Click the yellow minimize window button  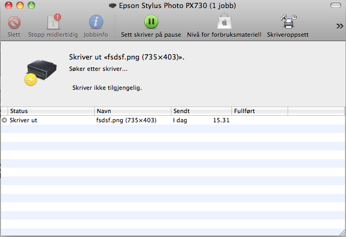[20, 5]
